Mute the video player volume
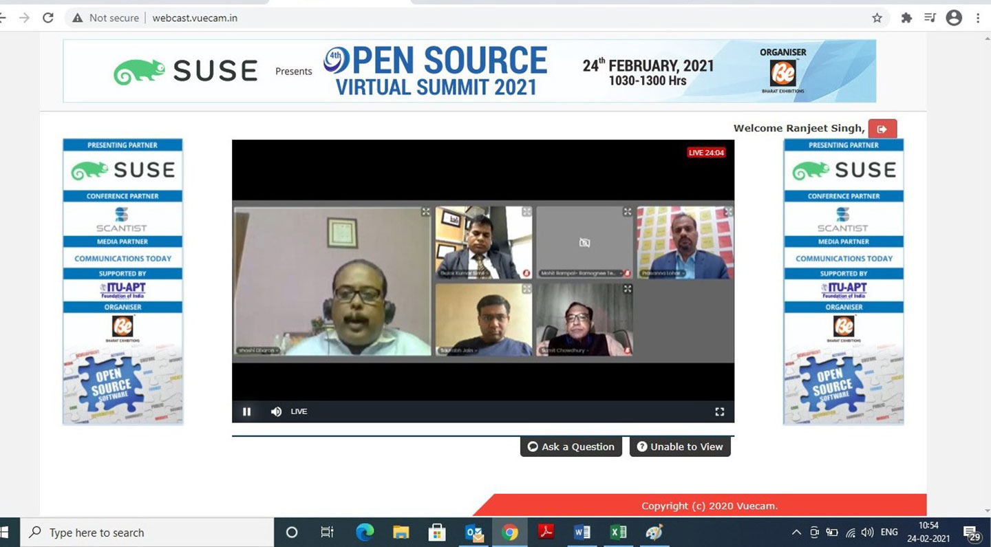The width and height of the screenshot is (991, 547). pyautogui.click(x=276, y=411)
